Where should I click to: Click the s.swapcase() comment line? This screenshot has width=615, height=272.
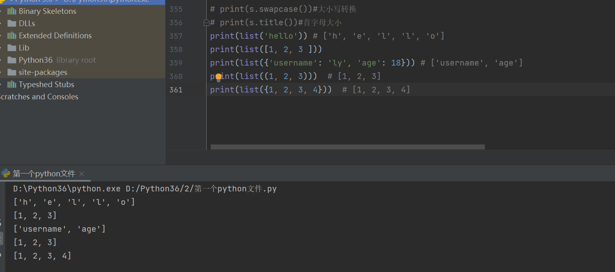click(x=283, y=9)
